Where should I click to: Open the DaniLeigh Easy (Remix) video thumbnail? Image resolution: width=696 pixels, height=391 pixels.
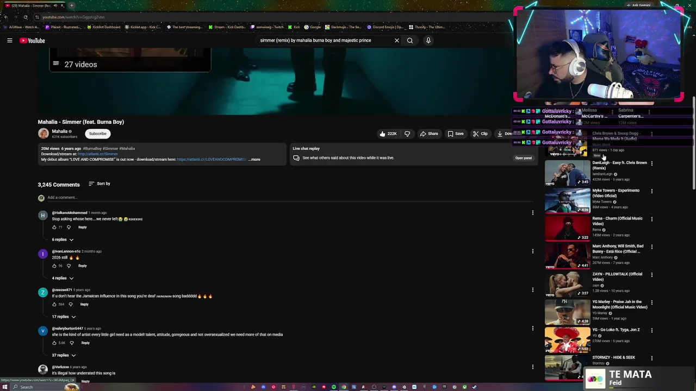(x=567, y=173)
